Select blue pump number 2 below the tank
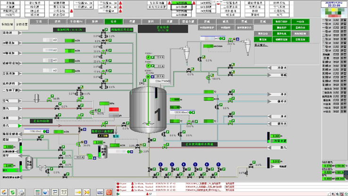Screen dimensions: 348x196 [x=161, y=164]
